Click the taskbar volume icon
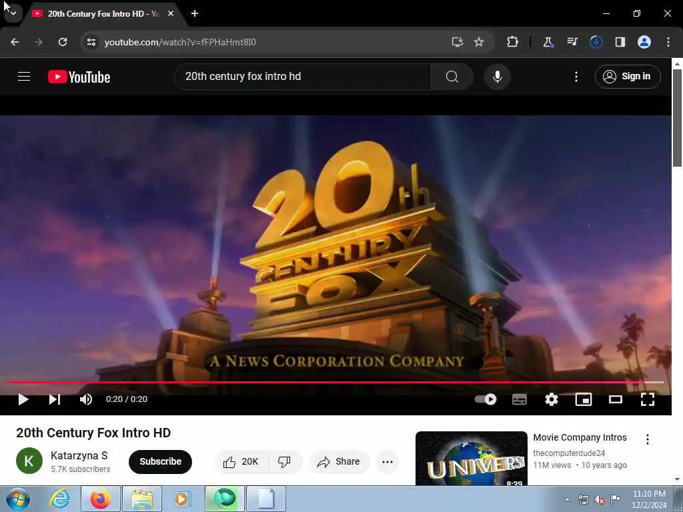This screenshot has height=512, width=683. (600, 500)
